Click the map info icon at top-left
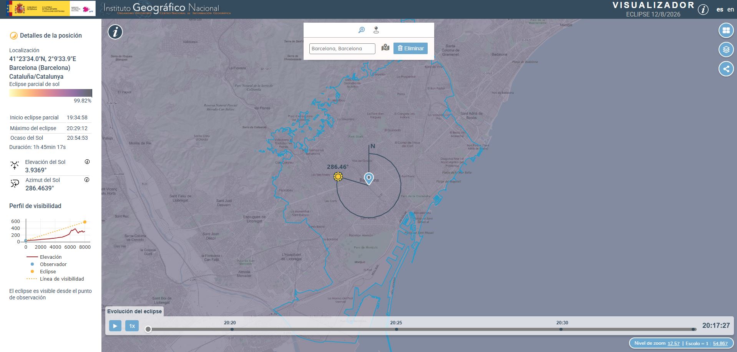Screen dimensions: 737x352 click(x=115, y=32)
